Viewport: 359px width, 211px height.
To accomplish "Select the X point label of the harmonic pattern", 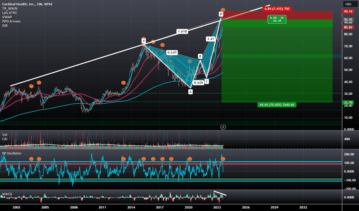I will coord(144,41).
